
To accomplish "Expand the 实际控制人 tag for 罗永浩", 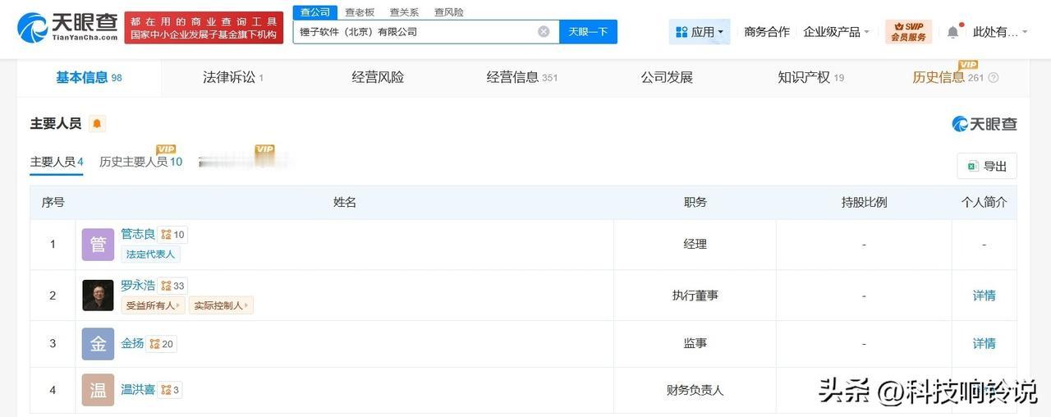I will [x=221, y=305].
